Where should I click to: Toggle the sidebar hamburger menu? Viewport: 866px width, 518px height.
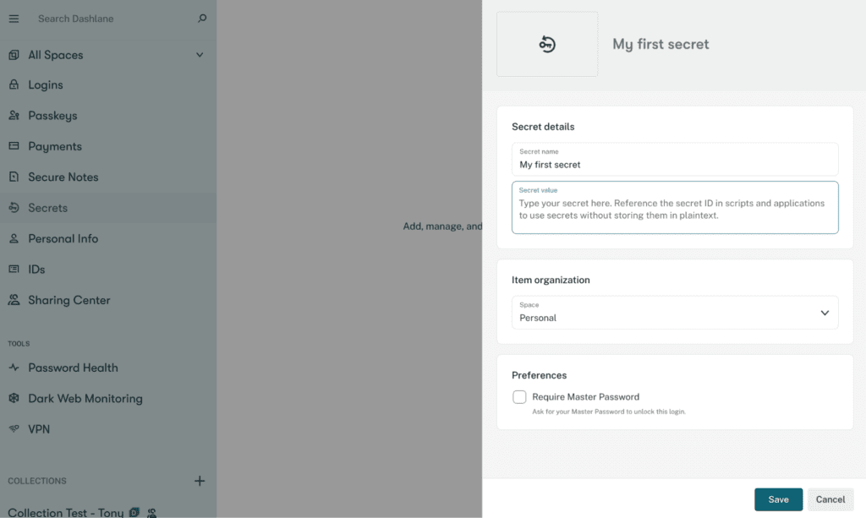click(14, 18)
